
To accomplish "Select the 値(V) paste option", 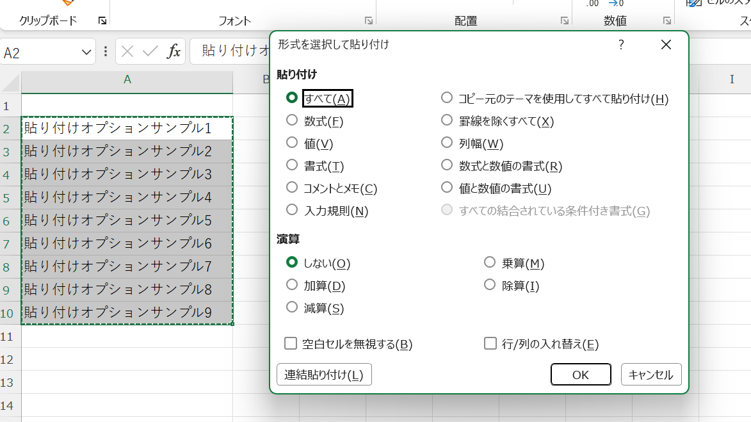I will click(292, 143).
